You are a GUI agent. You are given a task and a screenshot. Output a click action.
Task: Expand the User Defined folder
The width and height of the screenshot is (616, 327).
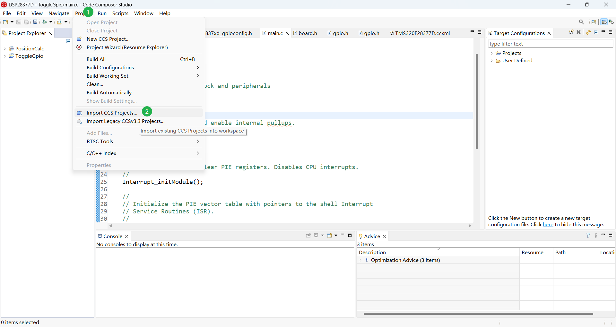tap(492, 61)
